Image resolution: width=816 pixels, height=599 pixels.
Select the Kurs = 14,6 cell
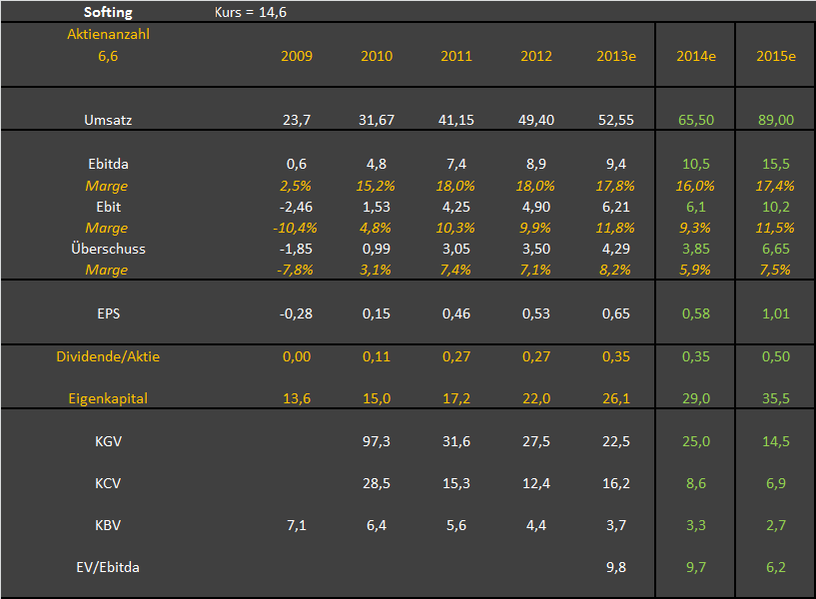pos(252,12)
